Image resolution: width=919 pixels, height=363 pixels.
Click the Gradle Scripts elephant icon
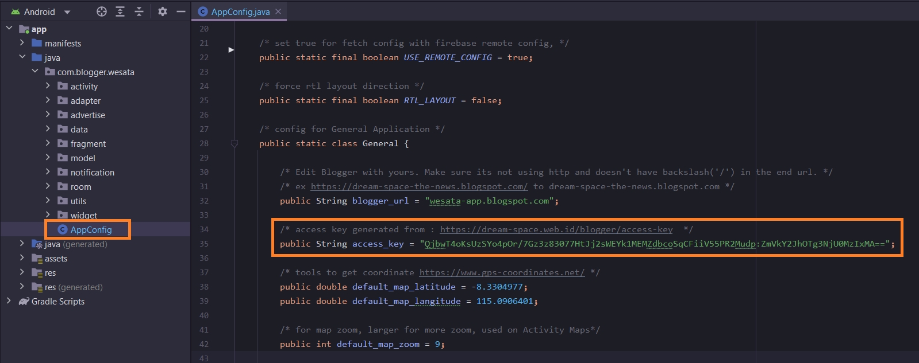(24, 302)
